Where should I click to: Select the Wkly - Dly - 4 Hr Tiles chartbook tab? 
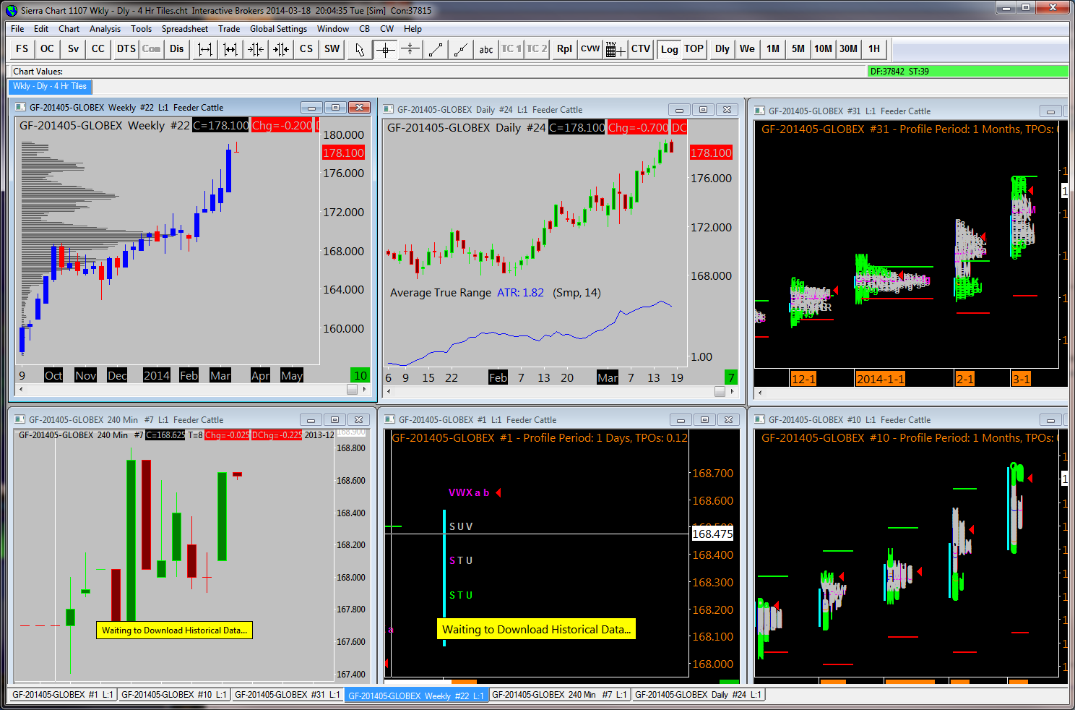click(50, 86)
